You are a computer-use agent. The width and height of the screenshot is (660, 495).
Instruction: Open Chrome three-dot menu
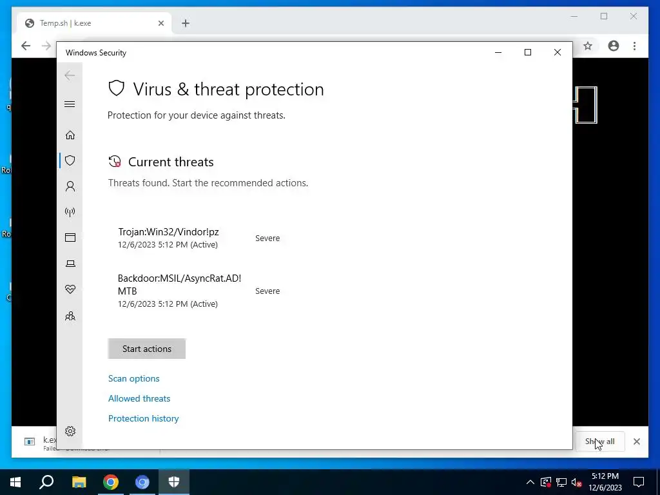coord(634,46)
